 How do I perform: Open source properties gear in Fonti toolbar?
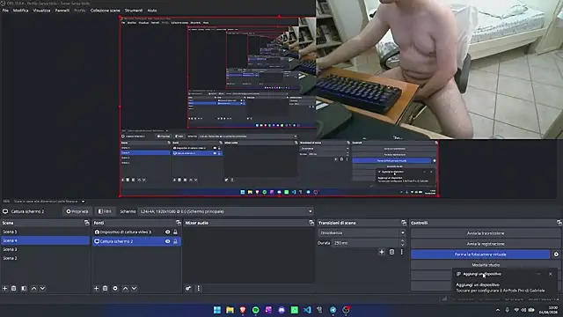(x=115, y=288)
